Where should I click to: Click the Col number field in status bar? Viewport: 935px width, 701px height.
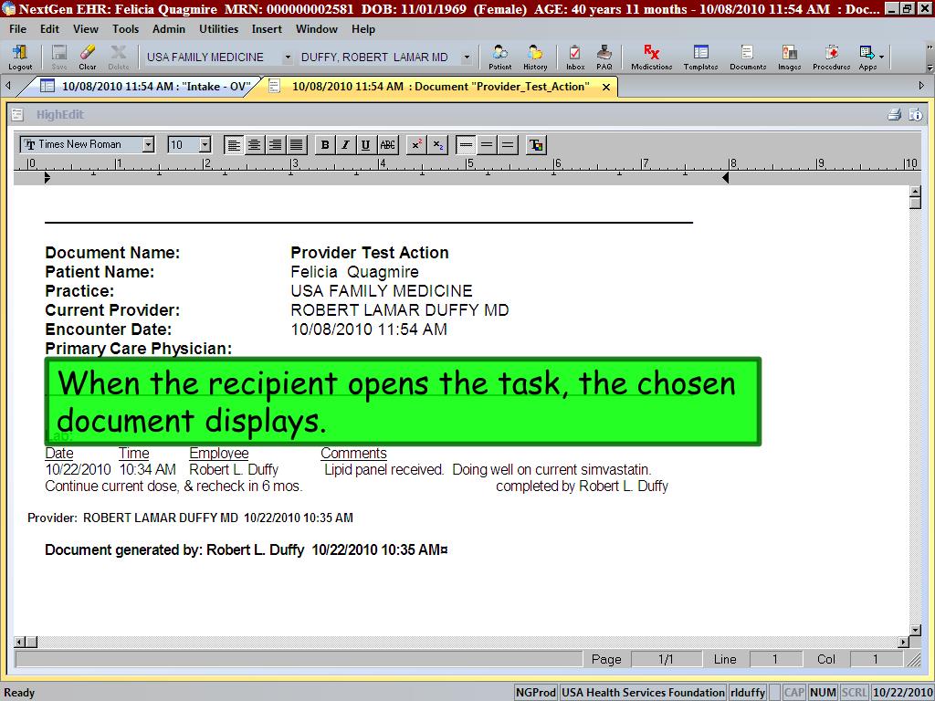pyautogui.click(x=875, y=659)
